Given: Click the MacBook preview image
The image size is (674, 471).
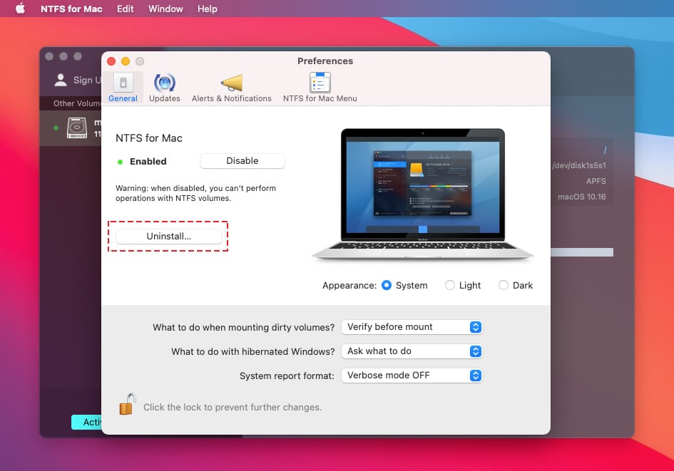Looking at the screenshot, I should [422, 194].
